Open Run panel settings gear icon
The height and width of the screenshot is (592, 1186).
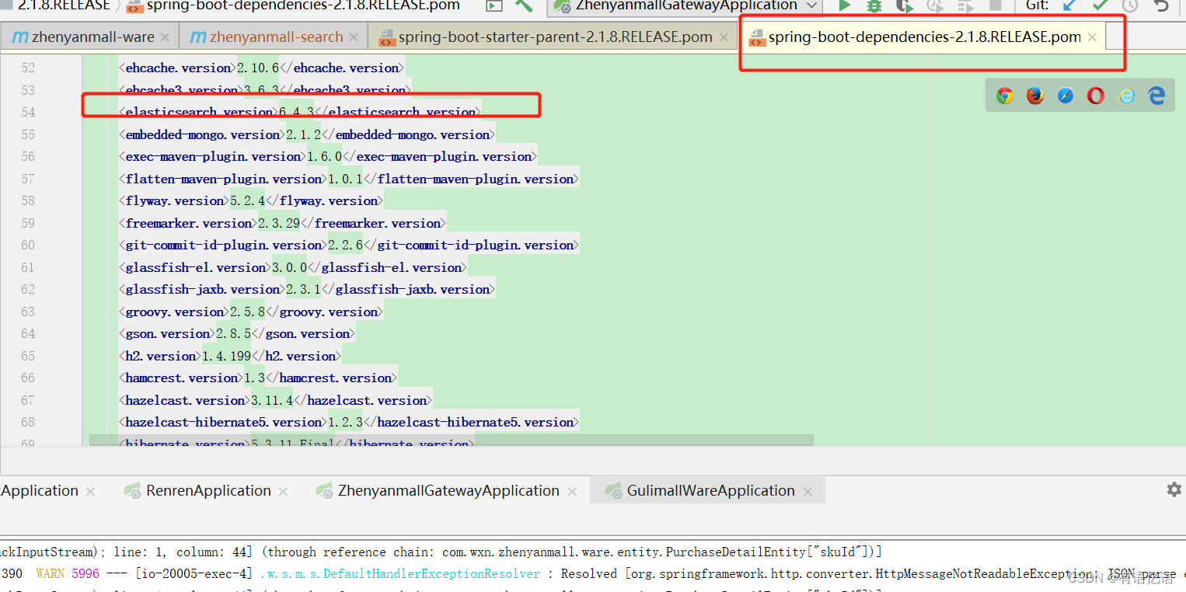click(x=1174, y=489)
